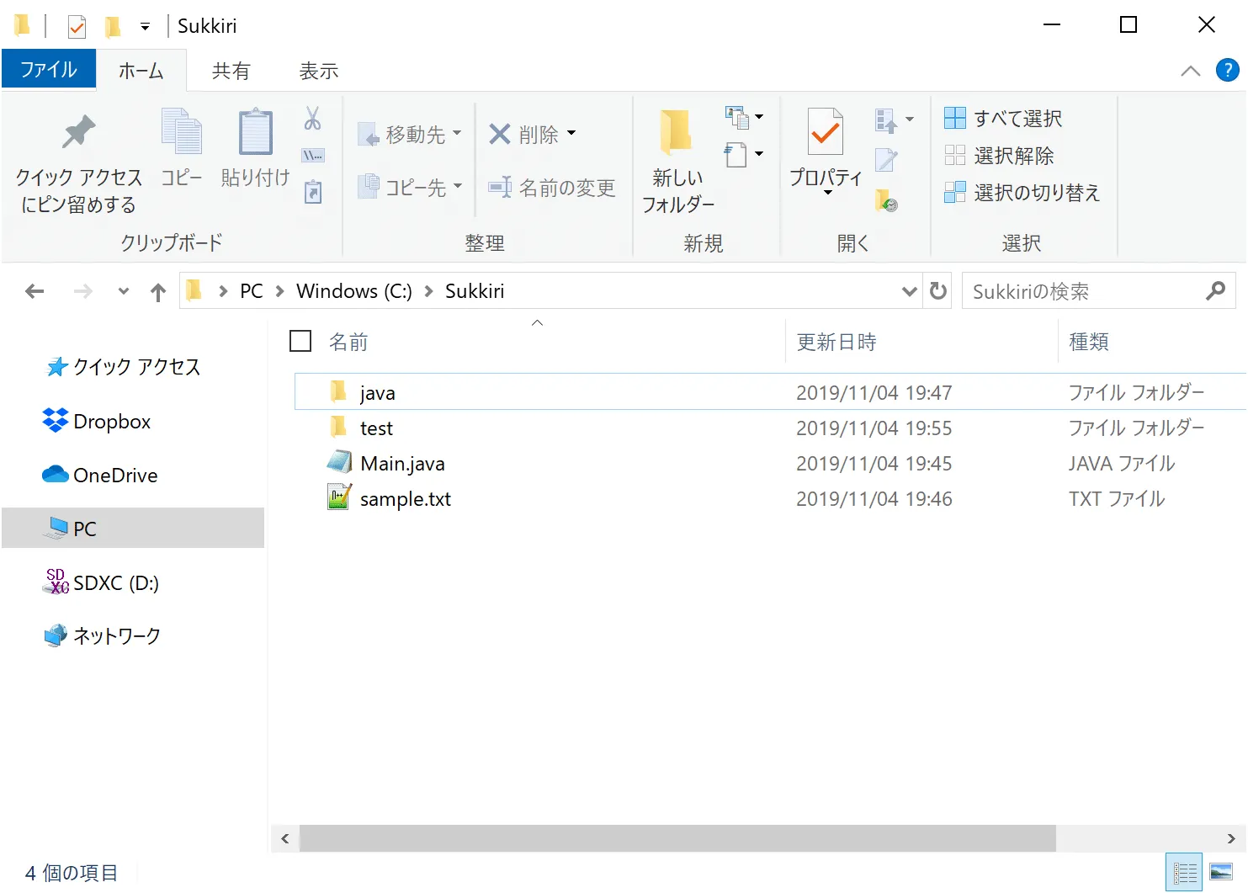Screen dimensions: 1248x893
Task: Select OneDrive in navigation pane
Action: [100, 475]
